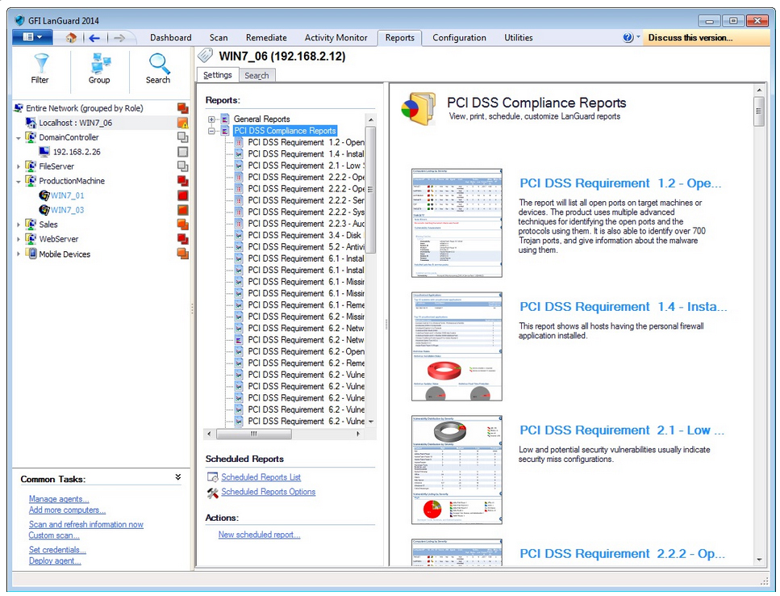The width and height of the screenshot is (780, 596).
Task: Open the Group computers tool
Action: (x=99, y=69)
